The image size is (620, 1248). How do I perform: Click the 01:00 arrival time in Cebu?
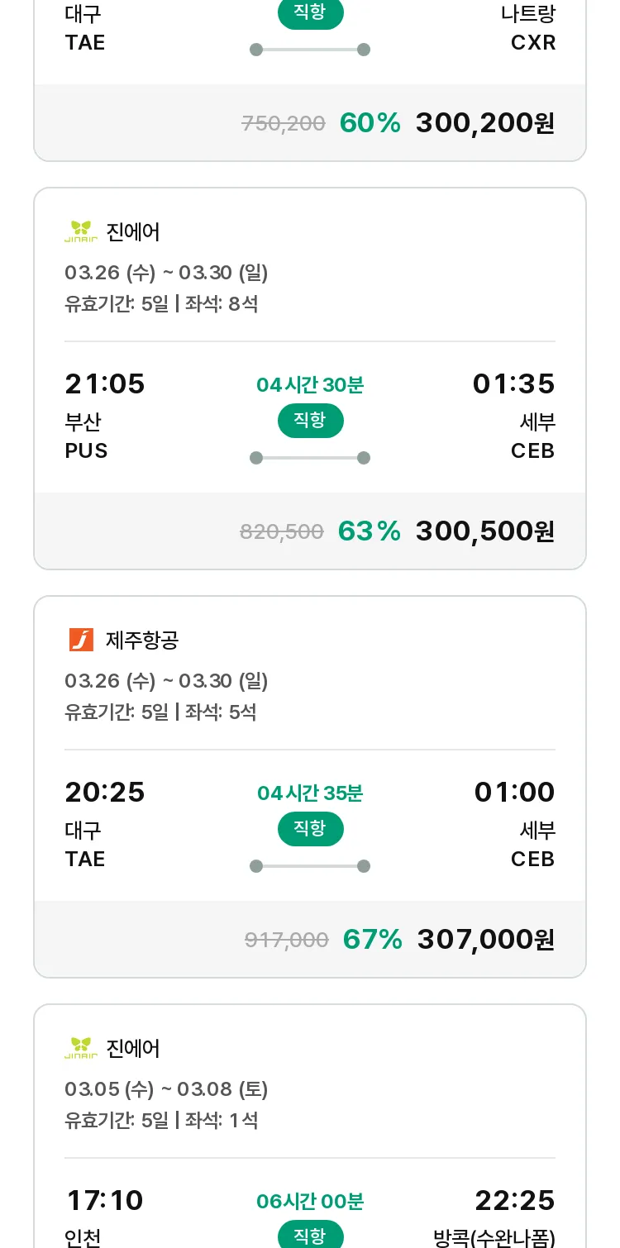click(x=514, y=792)
